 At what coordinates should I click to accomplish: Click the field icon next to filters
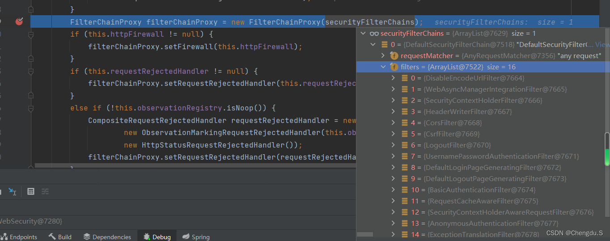[x=394, y=67]
